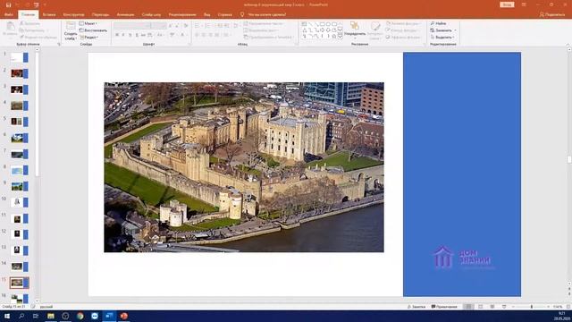The image size is (572, 322).
Task: Open Task View on the taskbar
Action: click(x=36, y=316)
